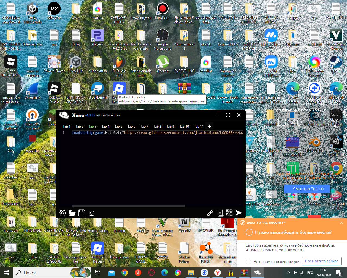Switch input language via РУС indicator

[310, 273]
